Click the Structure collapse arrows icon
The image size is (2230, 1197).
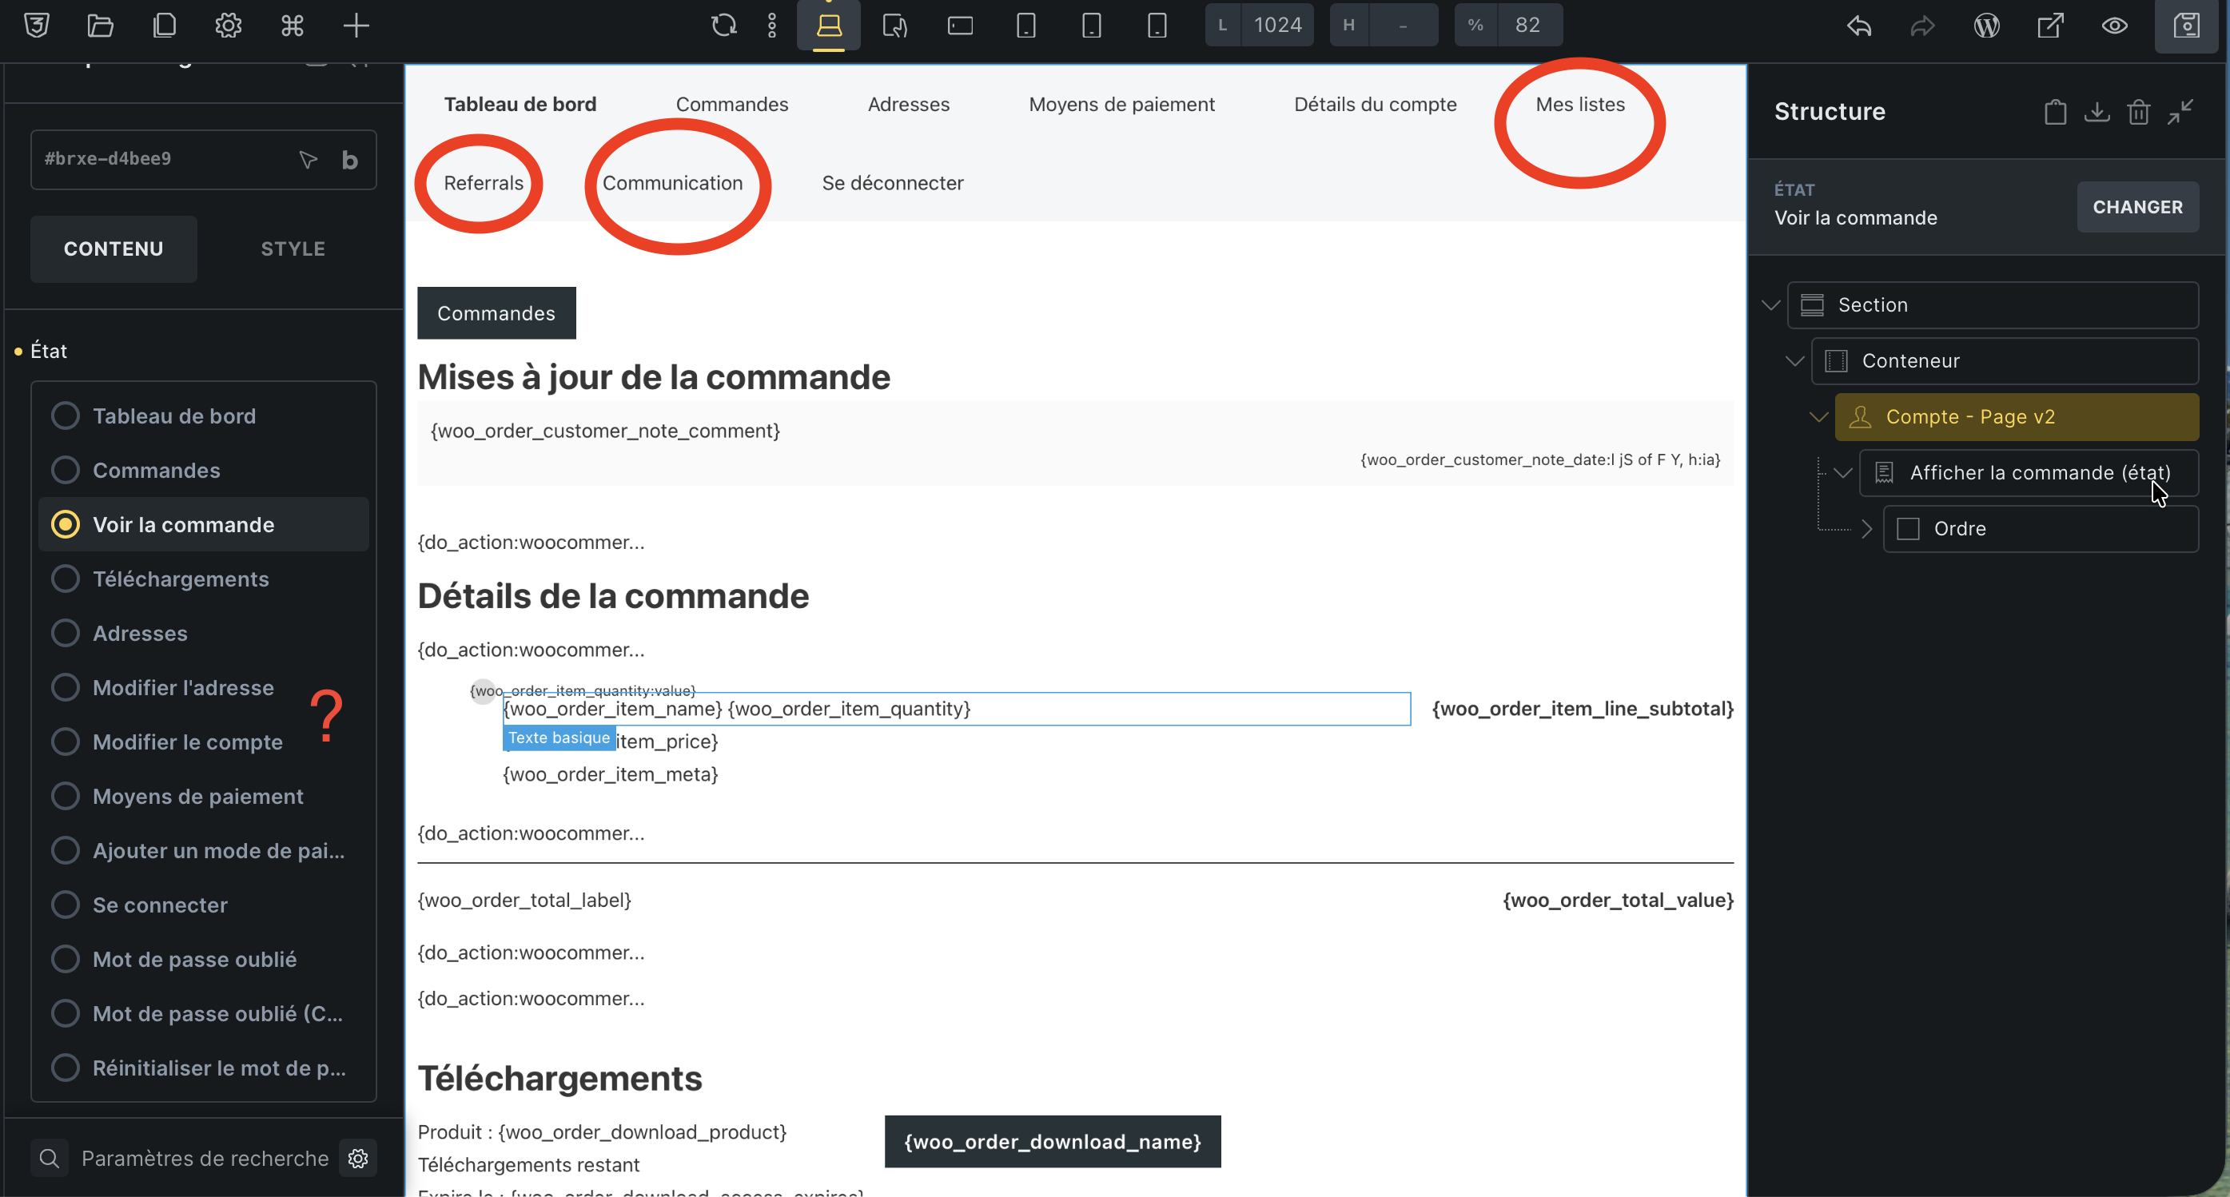tap(2180, 112)
